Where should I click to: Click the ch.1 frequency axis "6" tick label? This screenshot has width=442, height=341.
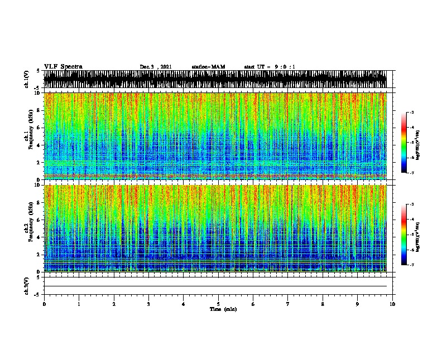point(39,128)
